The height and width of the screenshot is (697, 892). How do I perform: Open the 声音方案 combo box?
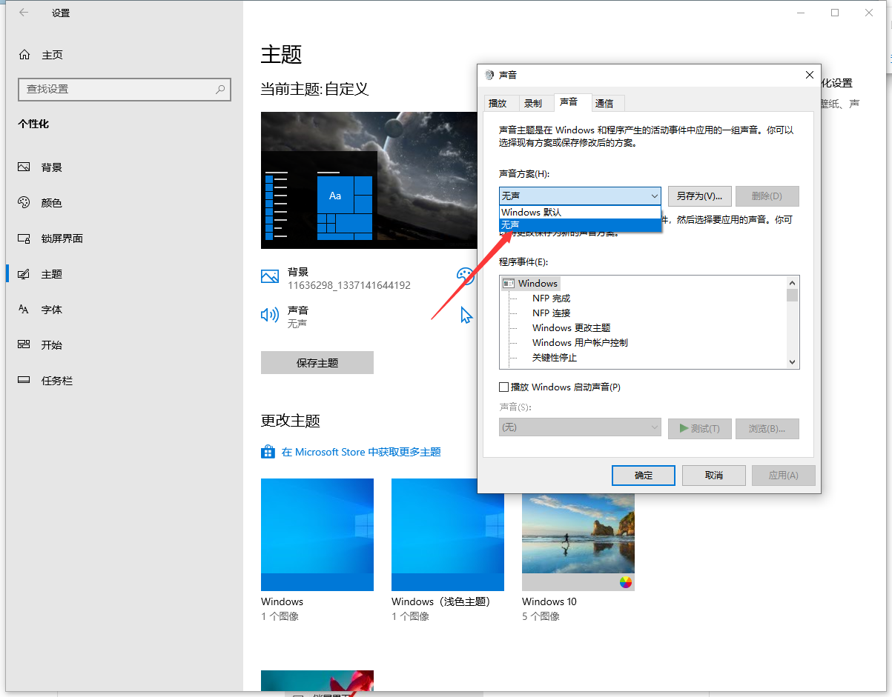click(580, 196)
